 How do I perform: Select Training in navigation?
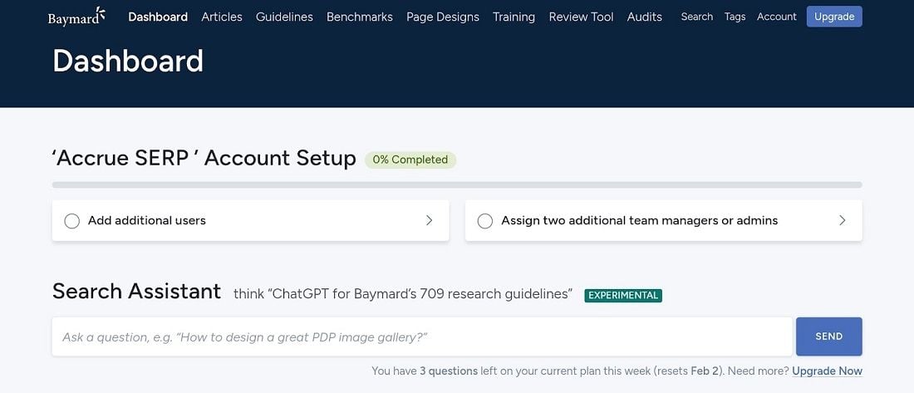point(514,17)
